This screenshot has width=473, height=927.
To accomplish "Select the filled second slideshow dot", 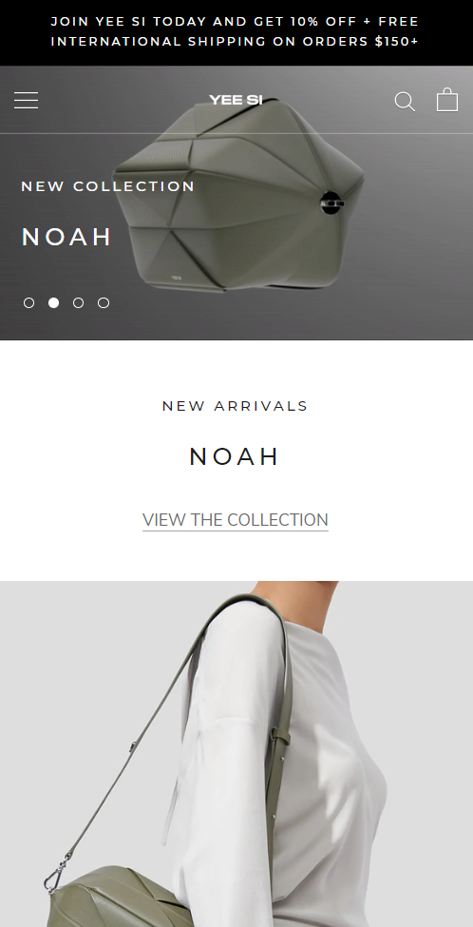I will click(54, 302).
